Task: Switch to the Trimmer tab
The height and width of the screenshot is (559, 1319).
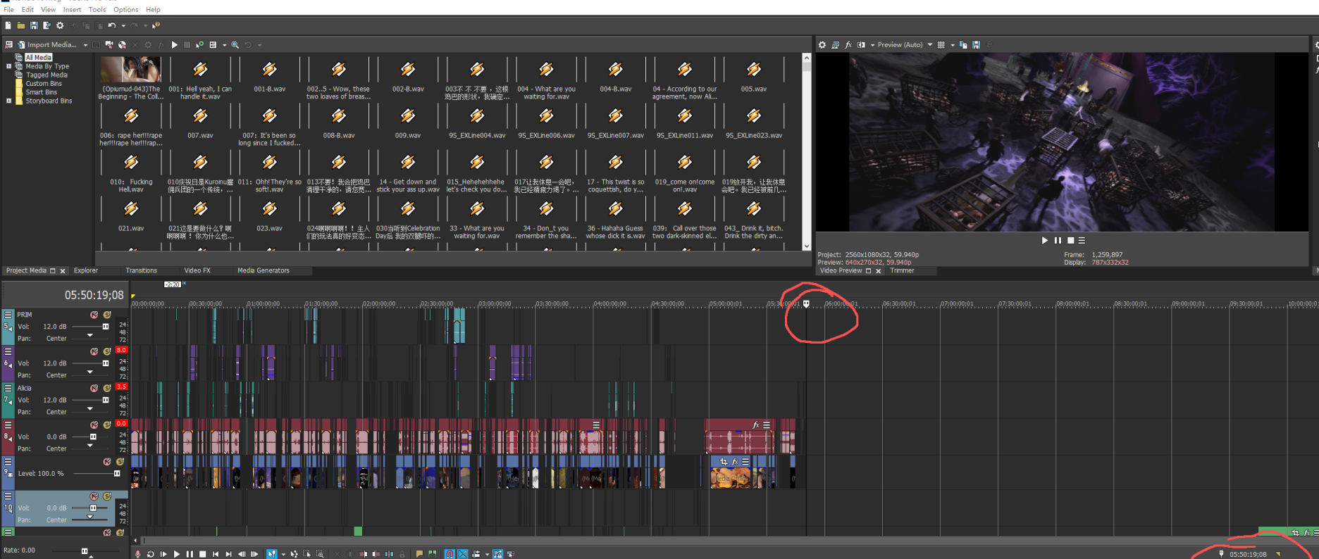Action: (901, 270)
